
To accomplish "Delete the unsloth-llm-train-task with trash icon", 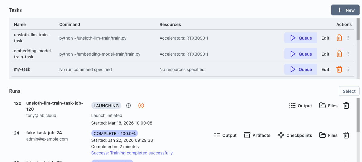I will (x=339, y=38).
